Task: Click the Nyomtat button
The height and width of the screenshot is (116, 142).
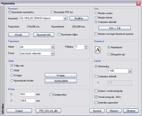Action: click(97, 111)
